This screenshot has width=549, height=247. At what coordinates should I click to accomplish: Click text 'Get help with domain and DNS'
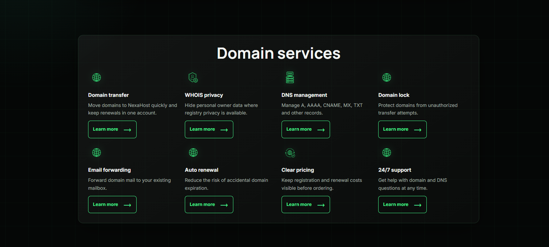412,180
